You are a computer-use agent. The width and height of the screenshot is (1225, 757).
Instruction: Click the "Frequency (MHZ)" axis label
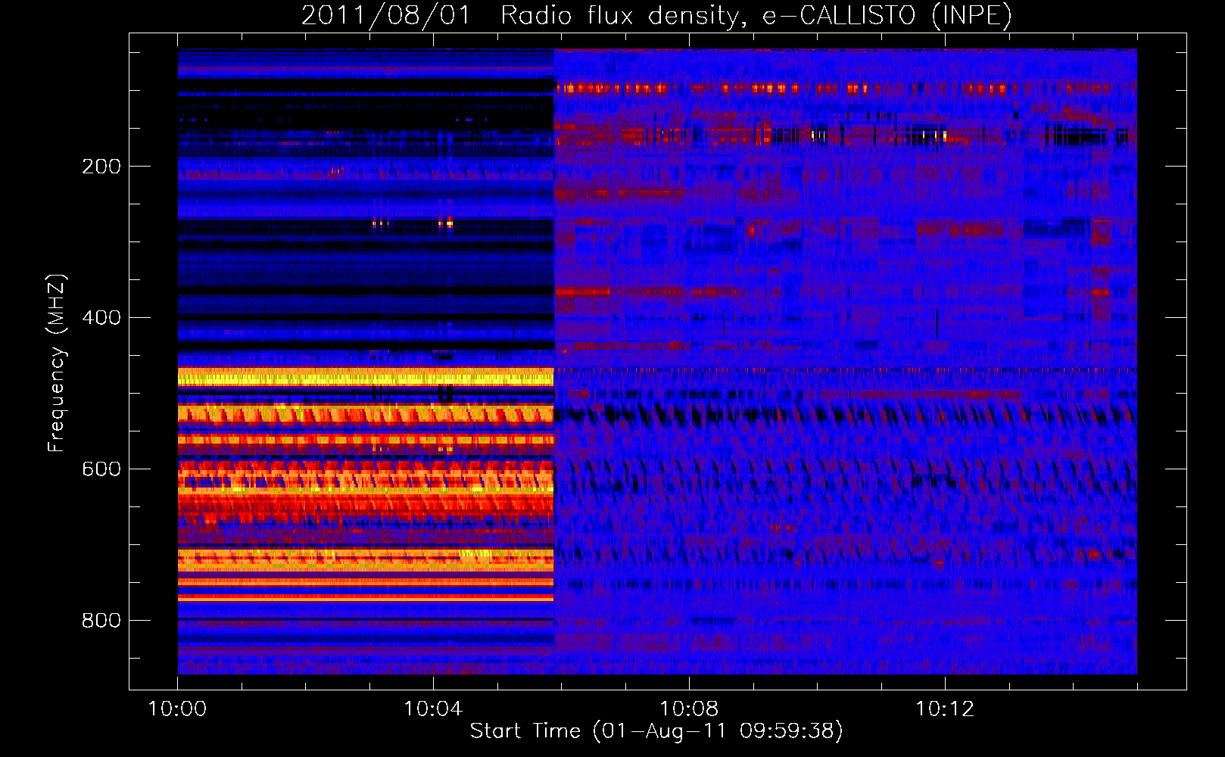pos(56,363)
